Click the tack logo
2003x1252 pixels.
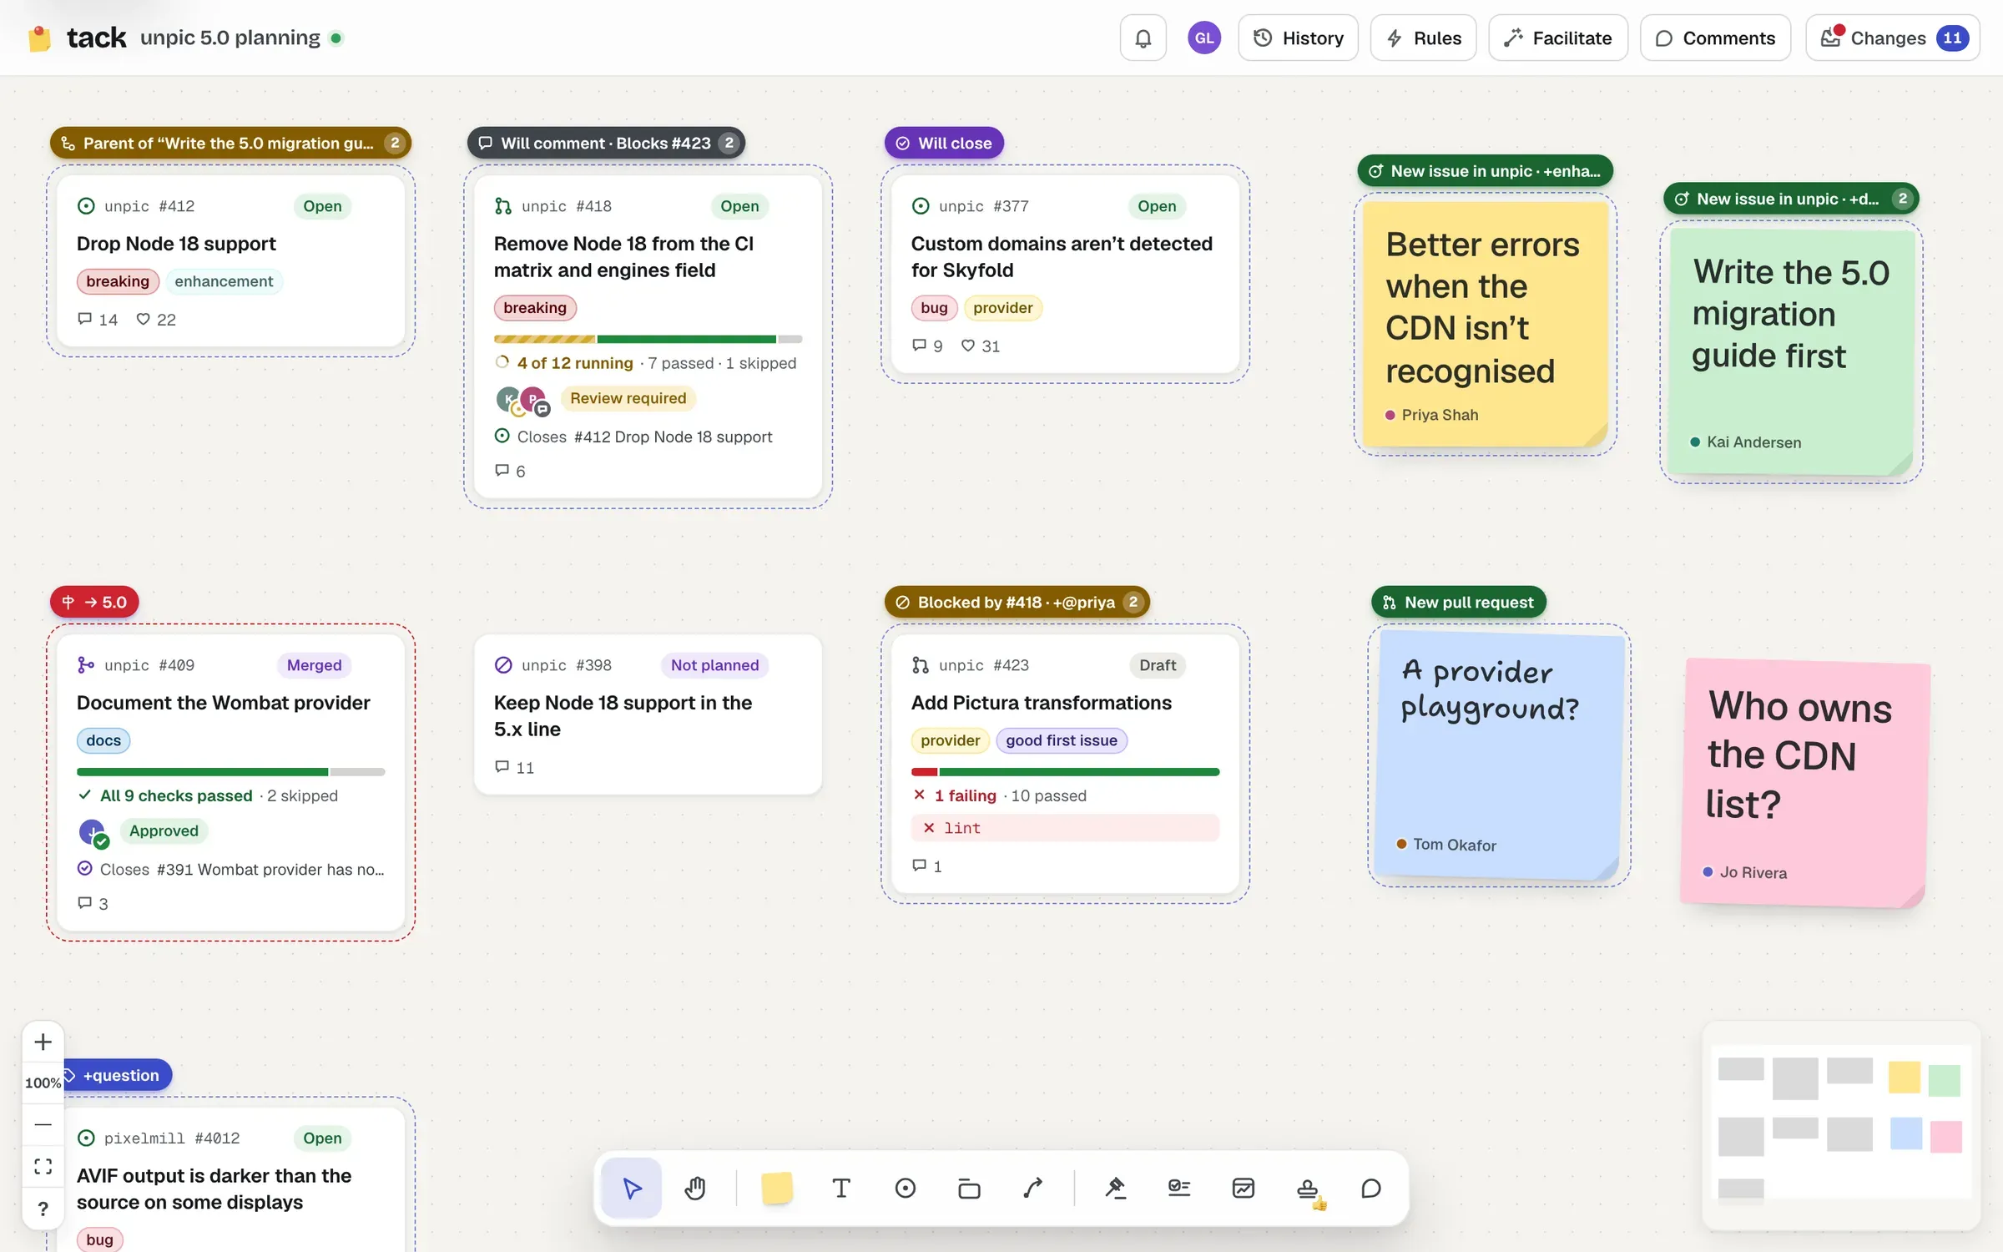point(77,38)
